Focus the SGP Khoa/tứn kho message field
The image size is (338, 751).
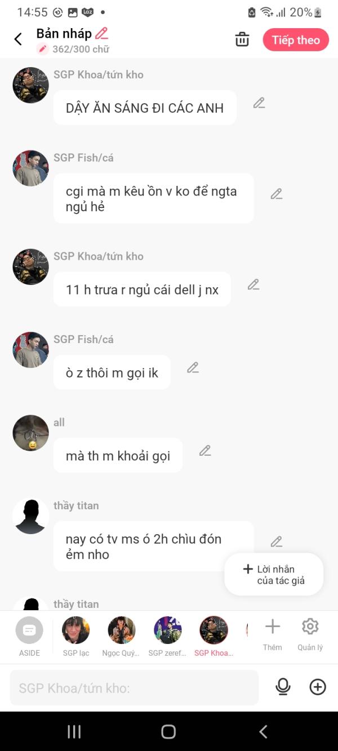tap(134, 688)
